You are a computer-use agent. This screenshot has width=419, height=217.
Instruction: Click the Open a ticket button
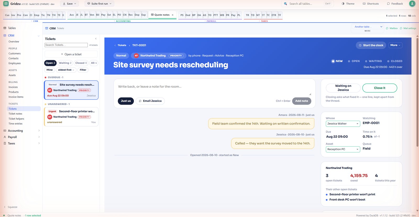coord(71,54)
